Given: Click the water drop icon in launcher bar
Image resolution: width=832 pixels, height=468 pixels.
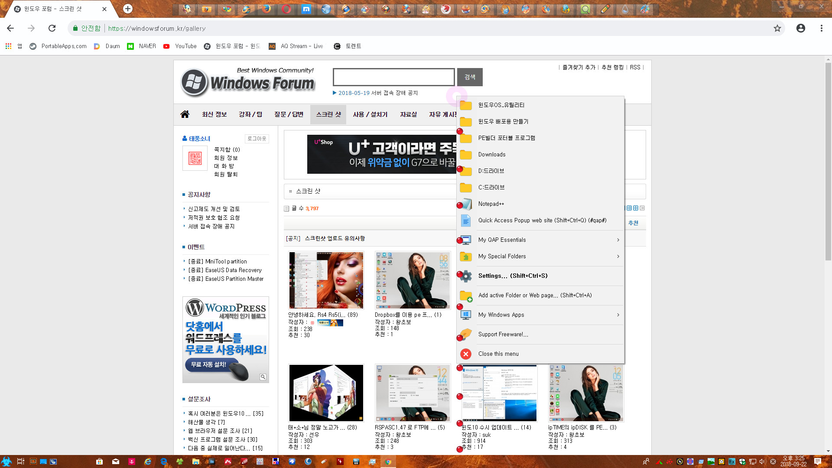Looking at the screenshot, I should coord(625,9).
